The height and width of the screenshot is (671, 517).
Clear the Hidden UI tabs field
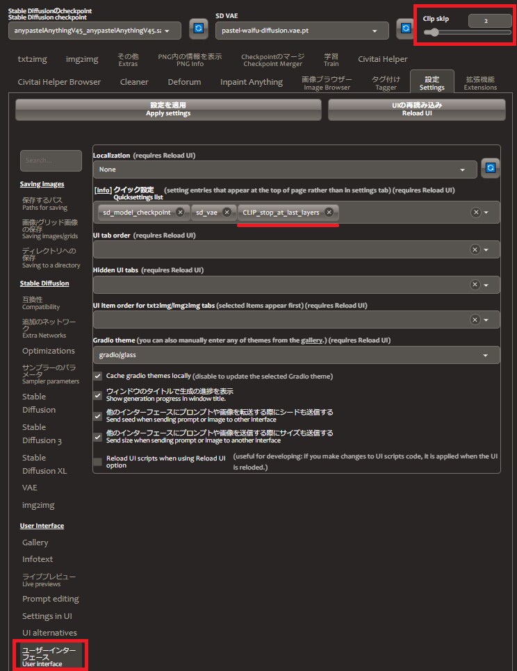tap(475, 284)
